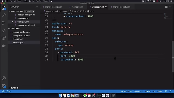Click Spaces: 2 indentation setting
This screenshot has width=174, height=98.
(138, 91)
